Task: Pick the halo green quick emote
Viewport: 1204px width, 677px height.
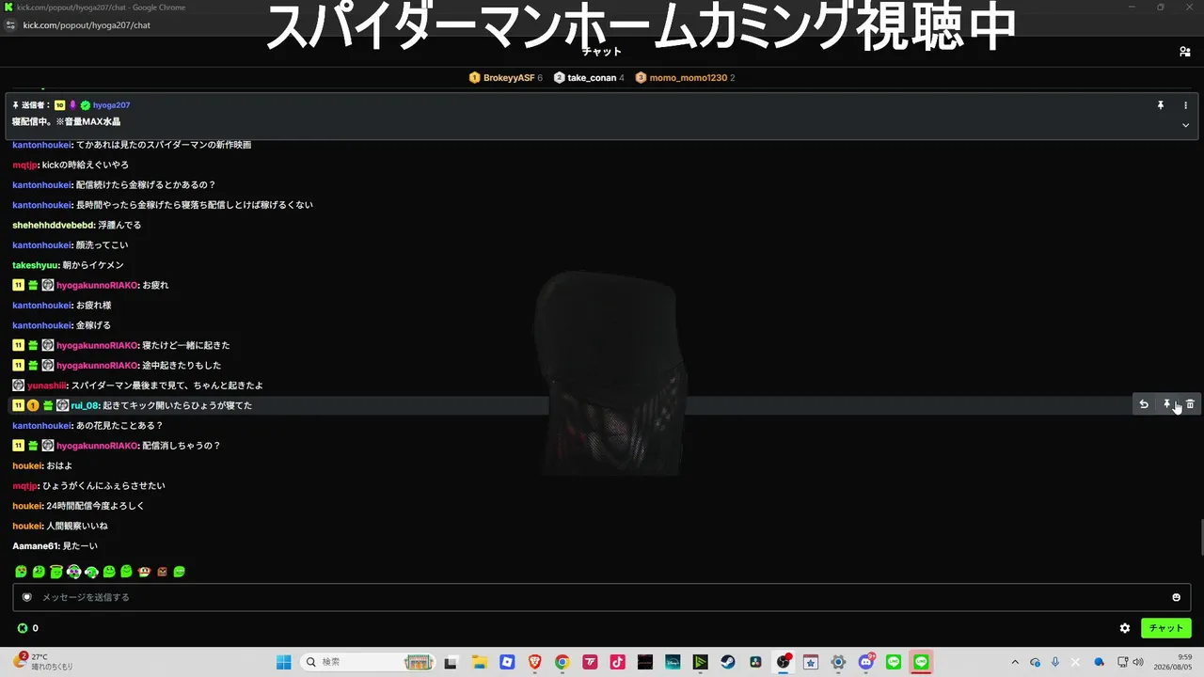Action: [56, 572]
